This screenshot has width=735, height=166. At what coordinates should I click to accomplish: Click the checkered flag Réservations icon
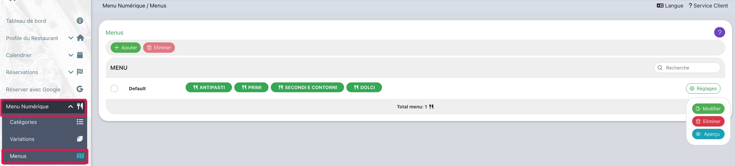[80, 72]
